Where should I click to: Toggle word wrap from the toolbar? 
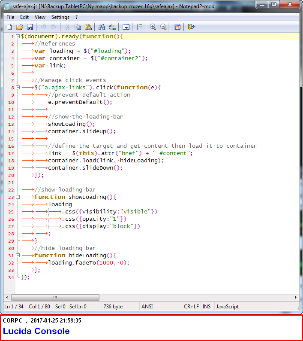[126, 27]
